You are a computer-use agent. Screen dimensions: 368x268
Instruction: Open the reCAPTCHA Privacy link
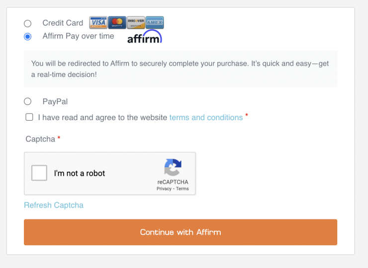164,189
